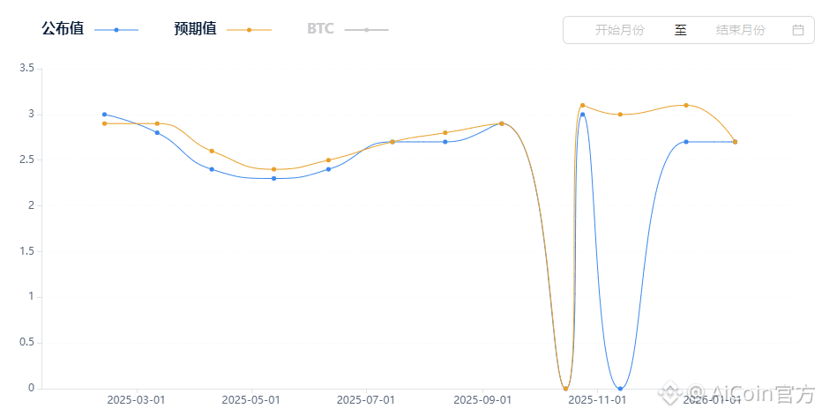
Task: Click the first blue data point at value 3
Action: click(x=104, y=115)
